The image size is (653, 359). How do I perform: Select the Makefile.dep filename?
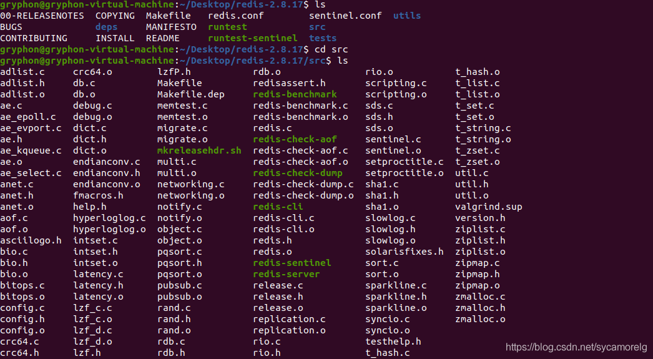coord(191,94)
